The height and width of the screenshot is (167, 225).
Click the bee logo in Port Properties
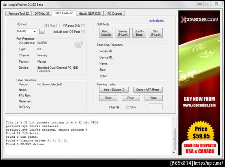click(78, 45)
